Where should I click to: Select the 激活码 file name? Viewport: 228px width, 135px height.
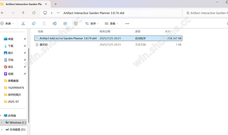pyautogui.click(x=44, y=45)
